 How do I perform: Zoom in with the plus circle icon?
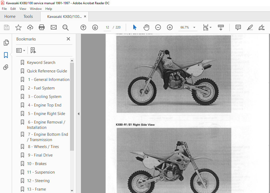click(x=170, y=27)
